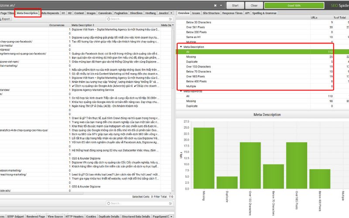Select the Meta Description tab

[27, 13]
